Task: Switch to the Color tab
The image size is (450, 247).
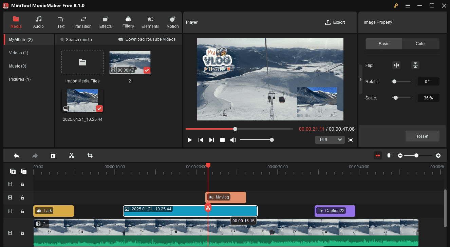Action: [420, 43]
